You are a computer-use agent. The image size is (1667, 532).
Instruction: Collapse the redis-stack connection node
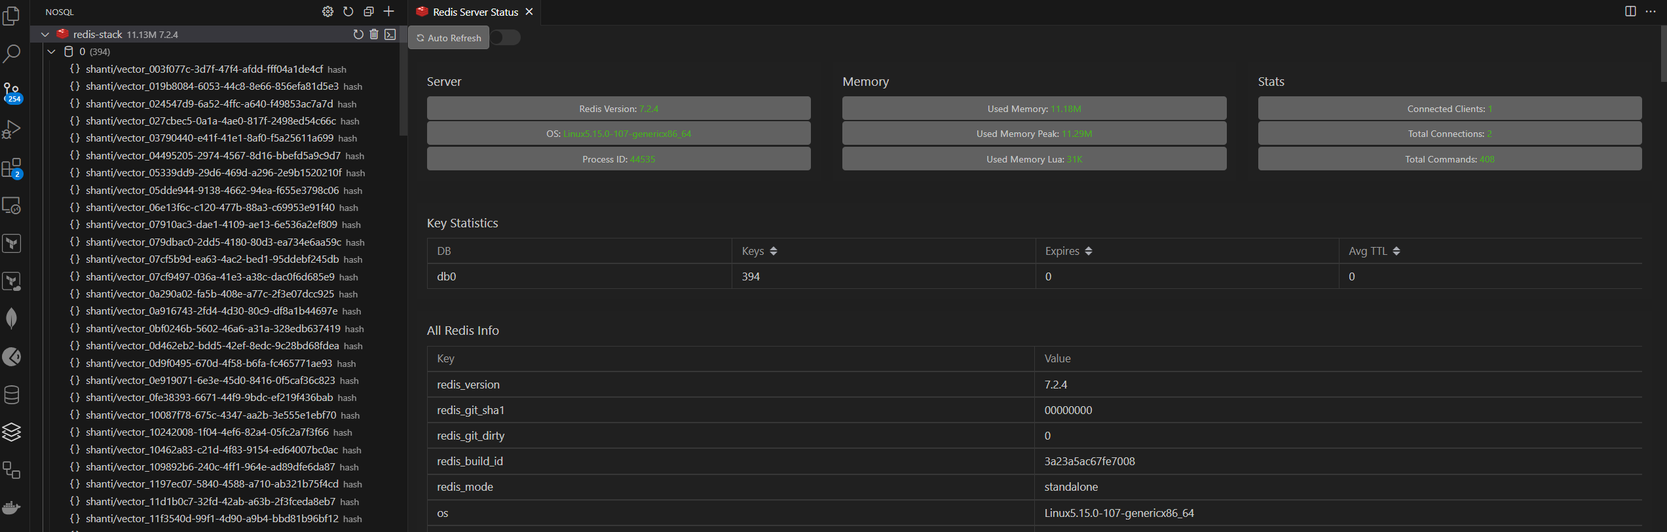pos(45,34)
